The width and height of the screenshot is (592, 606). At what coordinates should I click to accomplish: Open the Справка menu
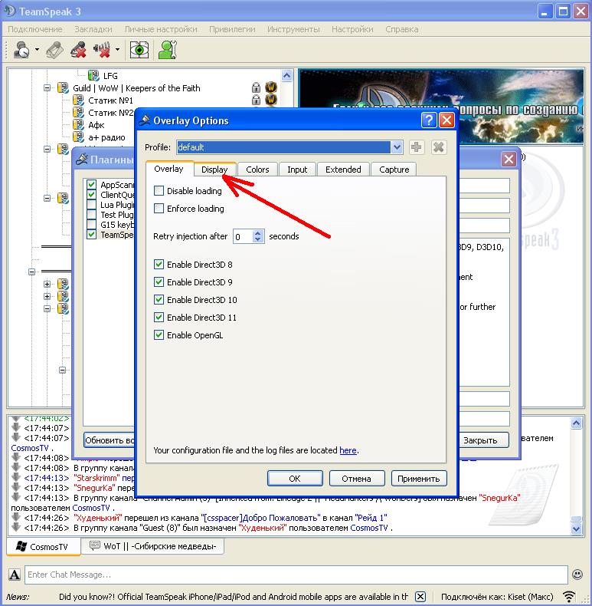tap(402, 29)
